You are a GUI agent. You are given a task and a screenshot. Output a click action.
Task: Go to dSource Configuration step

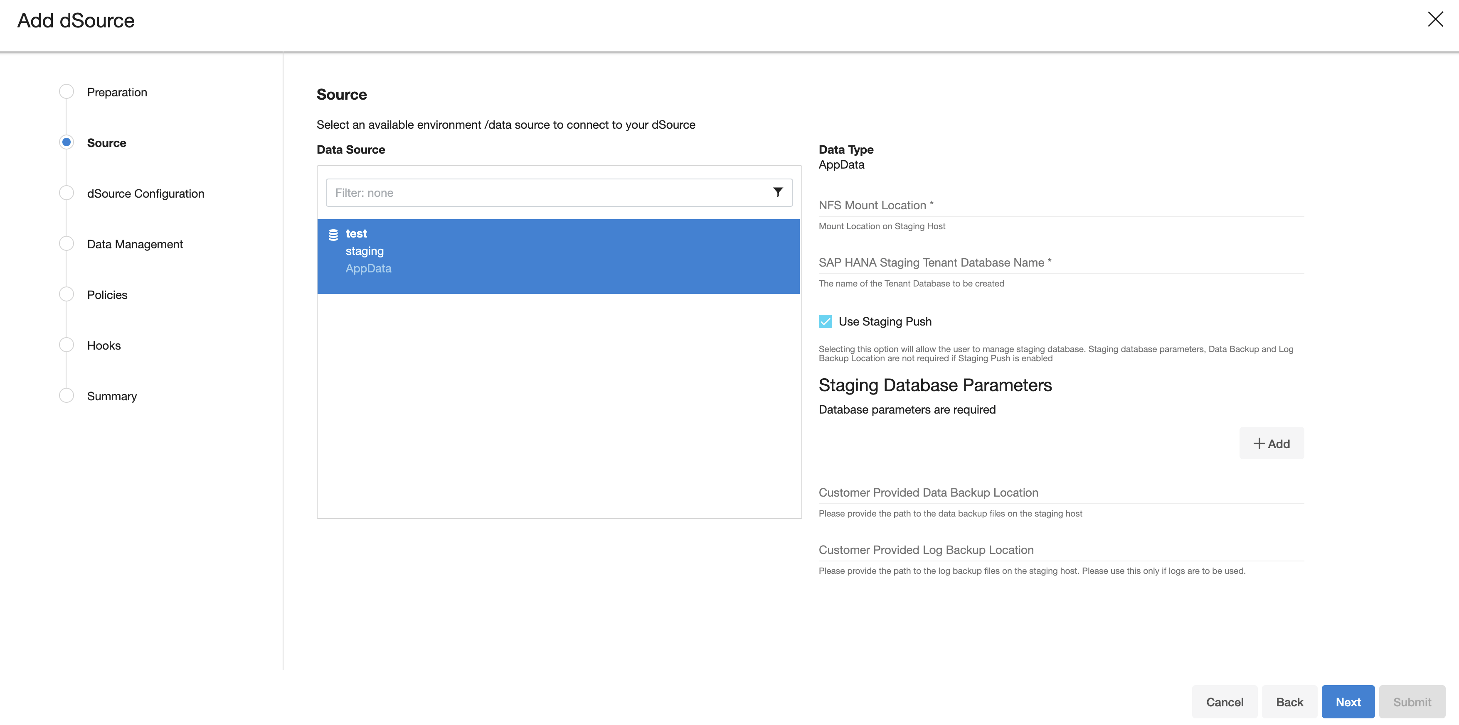(145, 193)
